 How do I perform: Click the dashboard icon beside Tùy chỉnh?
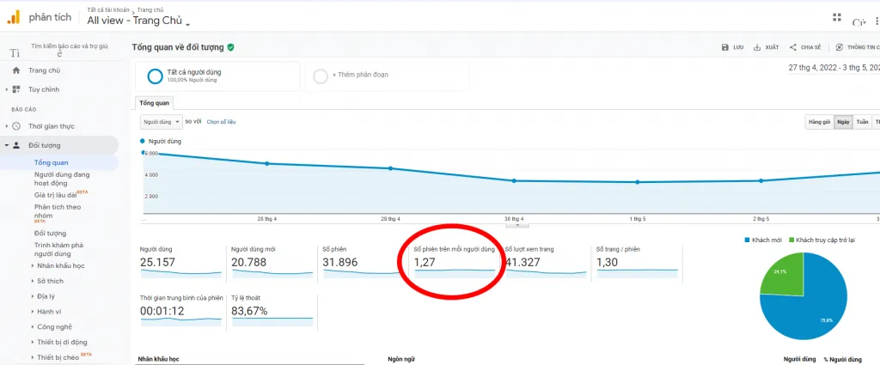pyautogui.click(x=16, y=89)
